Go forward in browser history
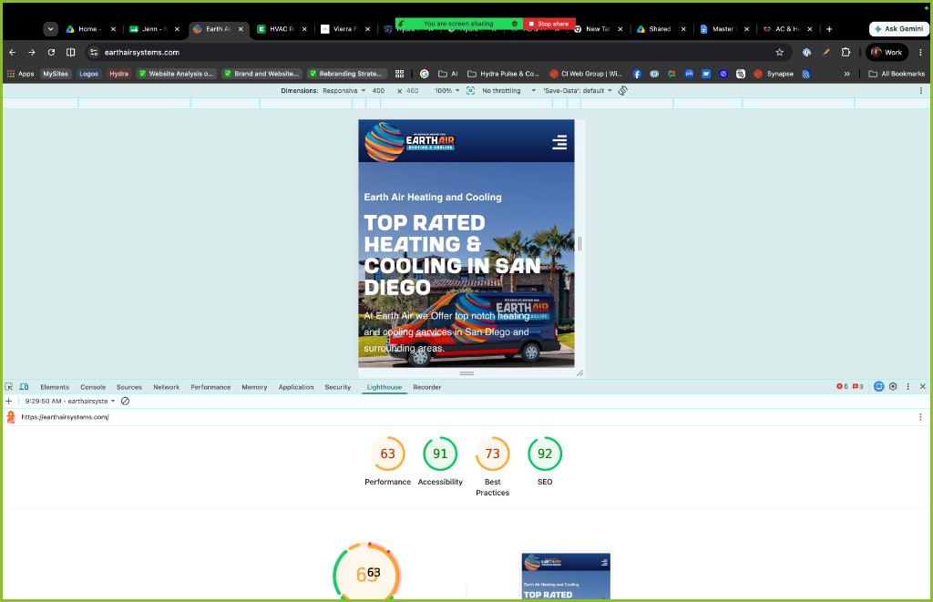The image size is (933, 602). point(32,52)
